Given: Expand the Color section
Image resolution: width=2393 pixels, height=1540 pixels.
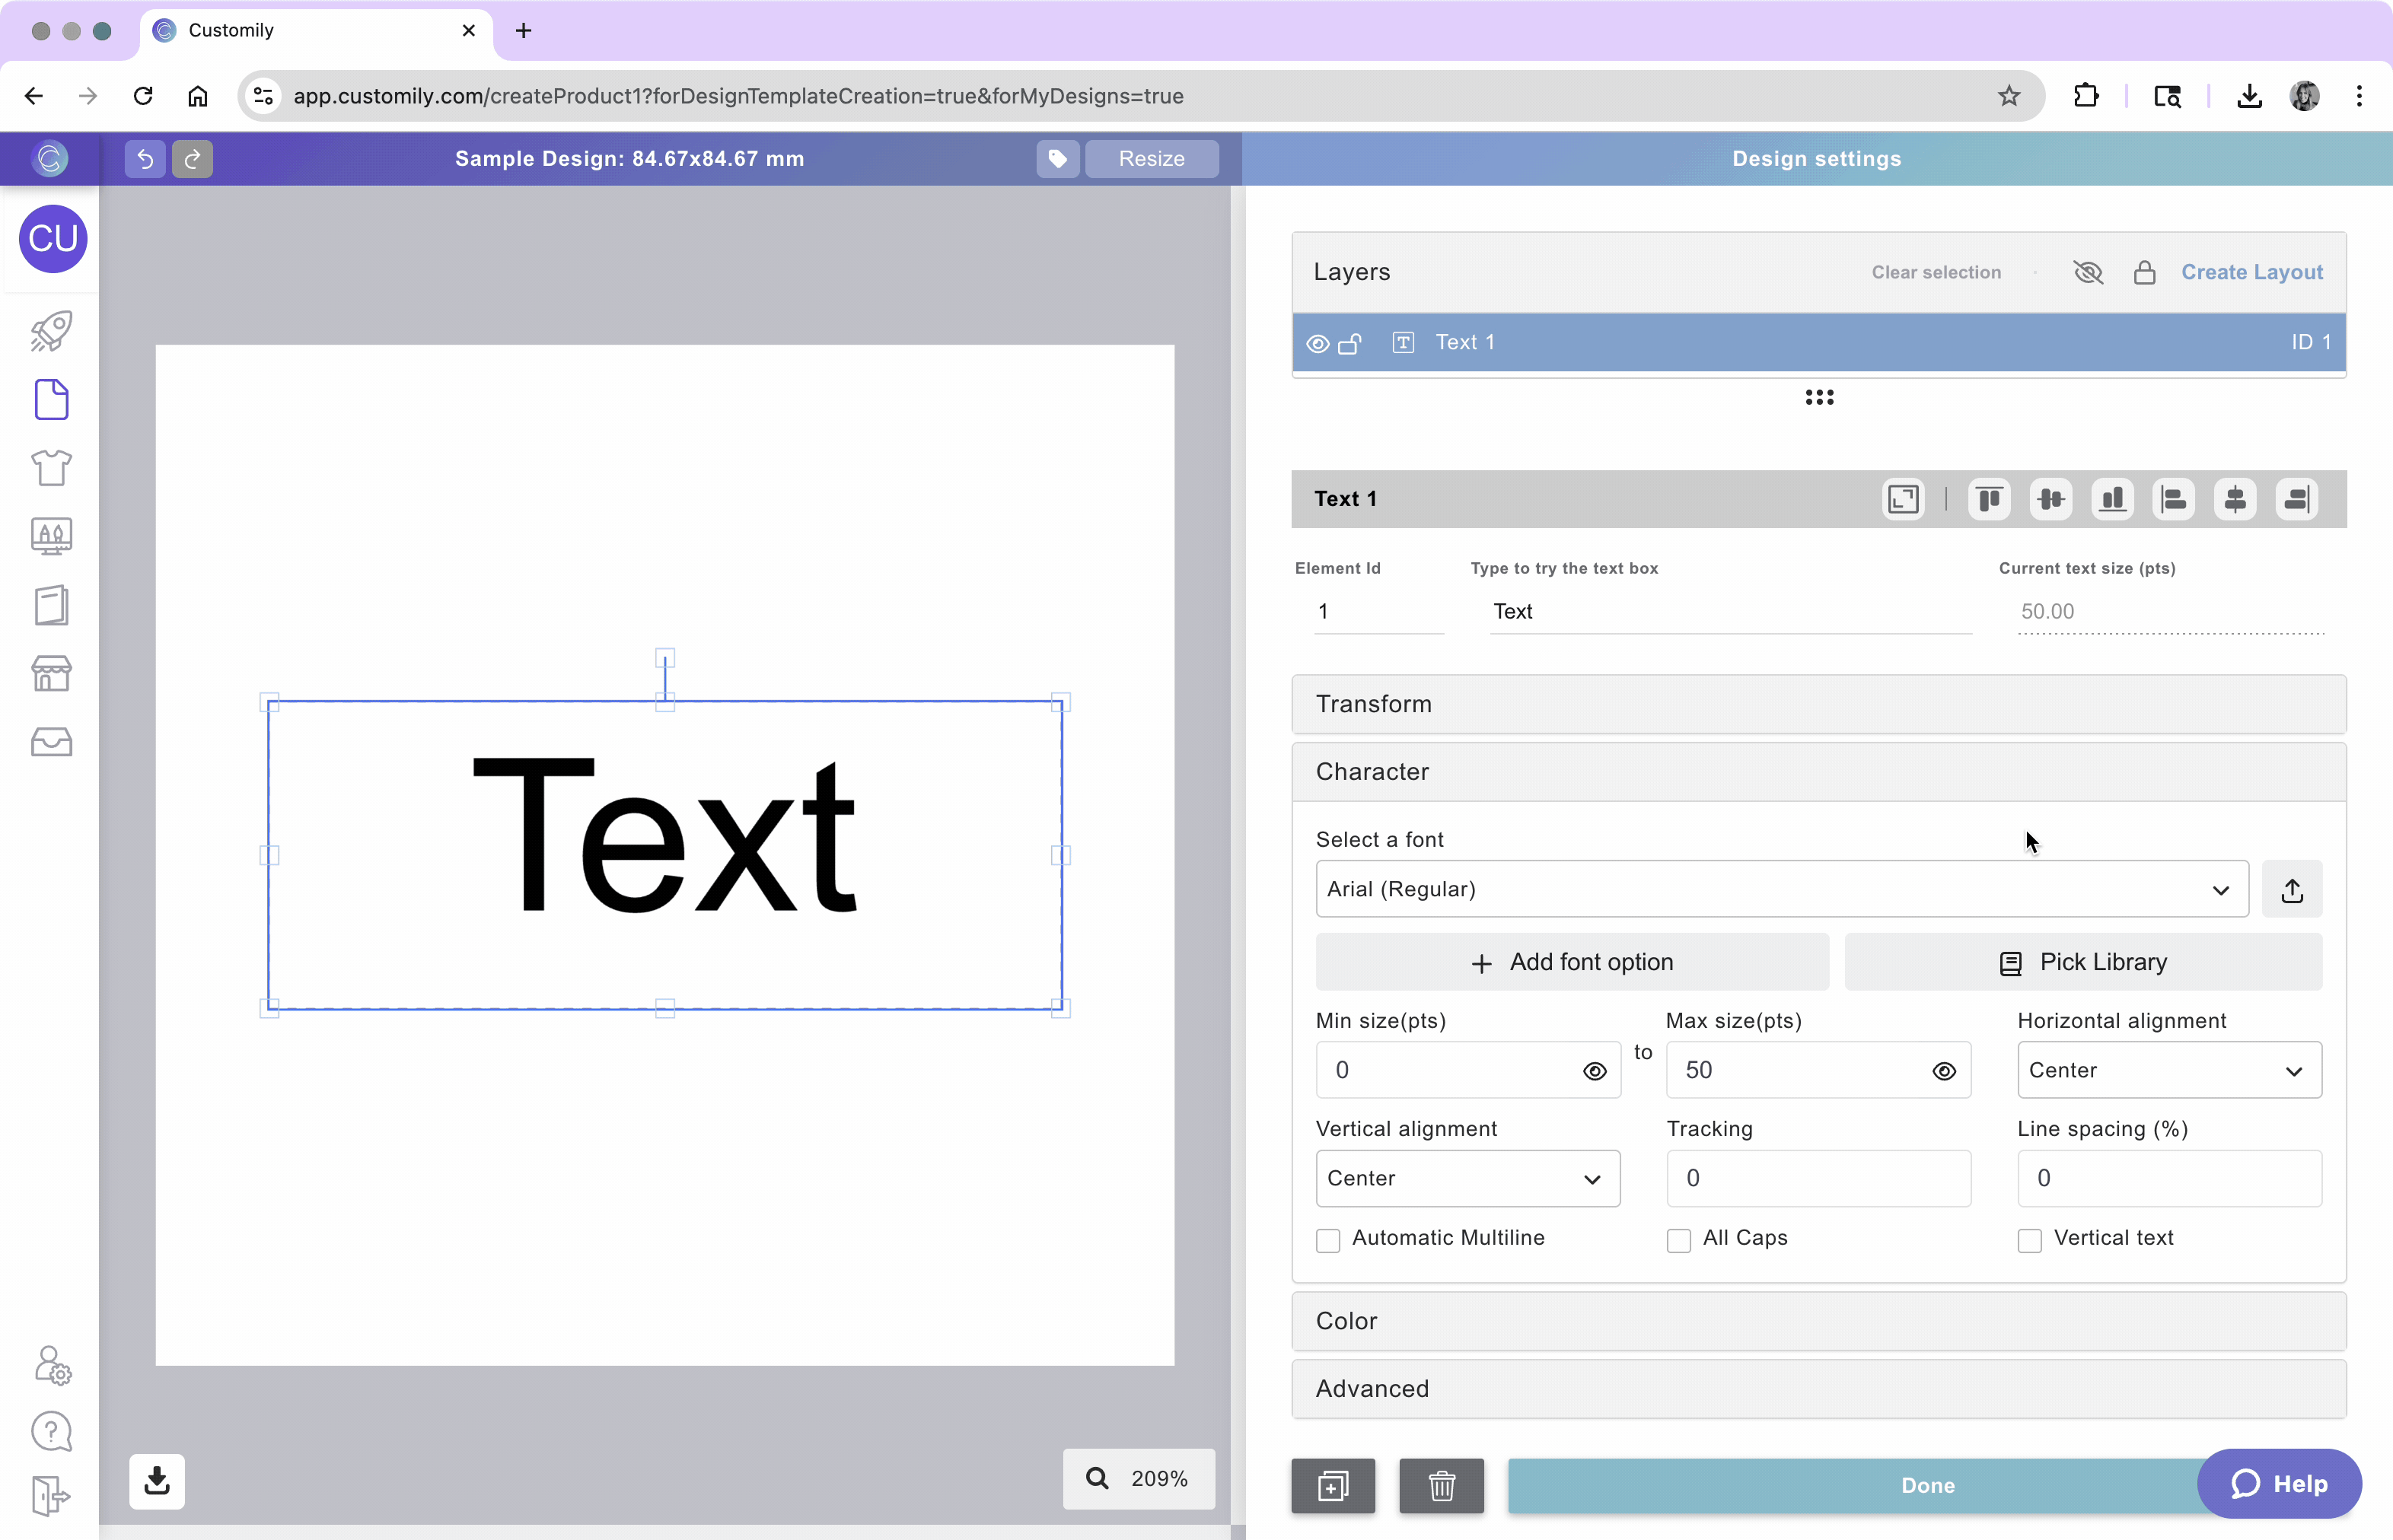Looking at the screenshot, I should click(x=1818, y=1321).
